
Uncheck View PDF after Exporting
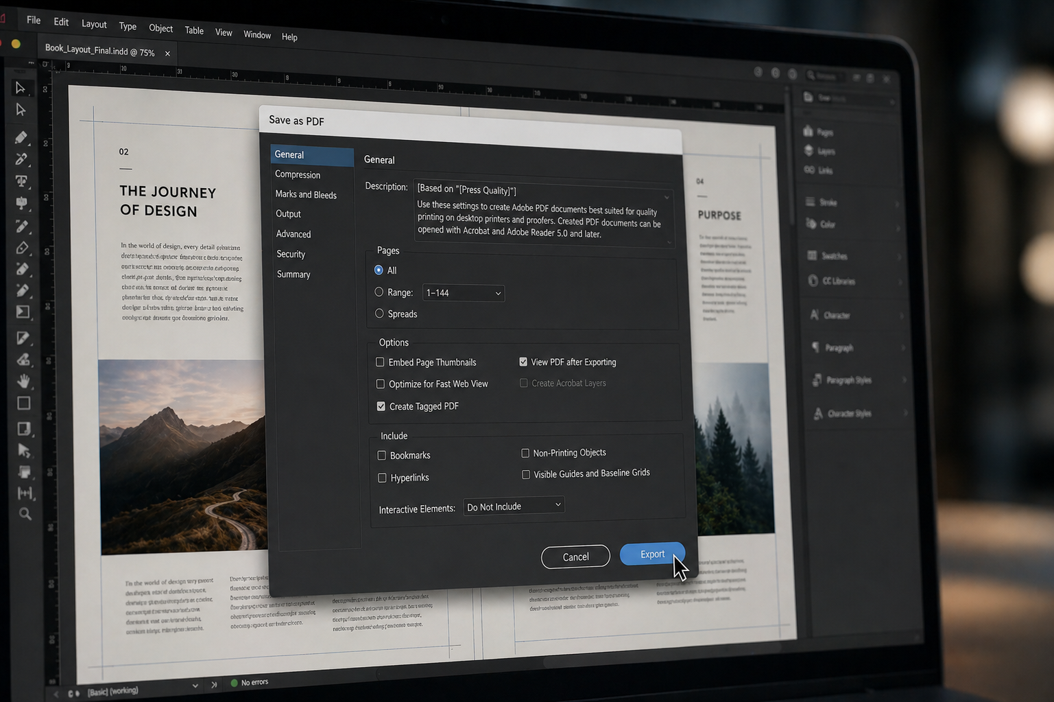click(523, 362)
